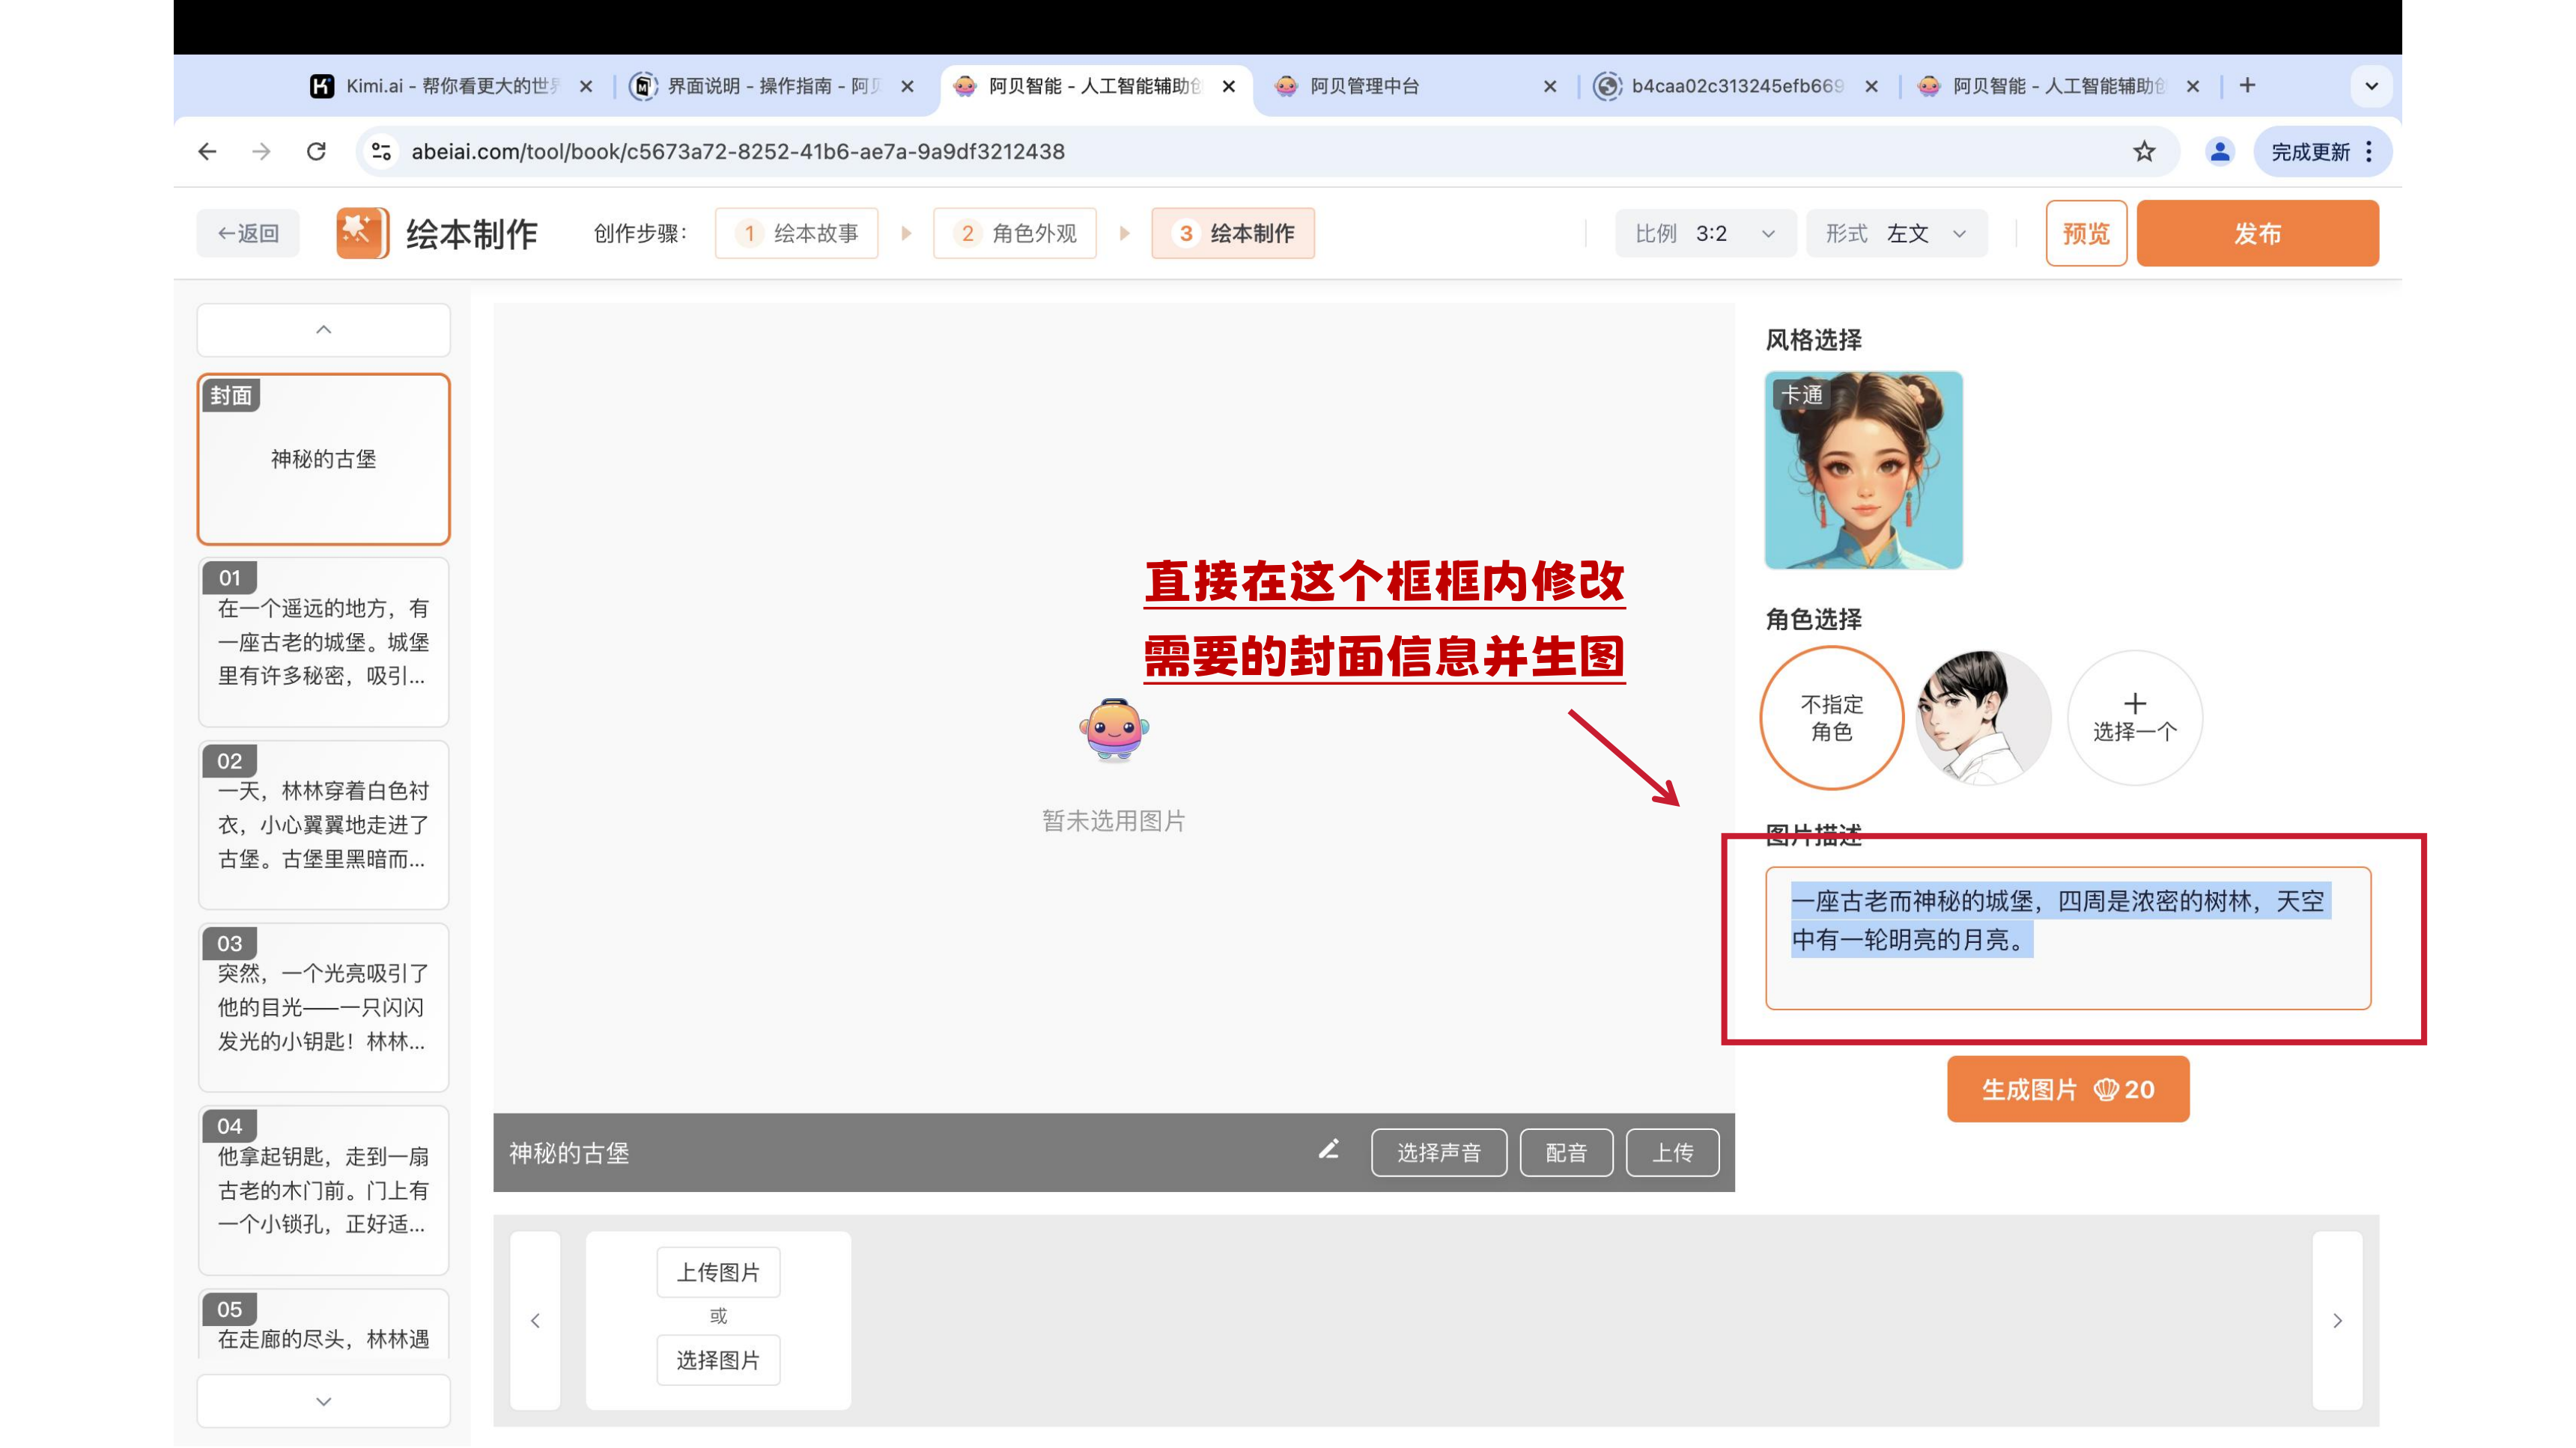Click the 神秘的古堡 caption text
Screen dimensions: 2576x1448
click(x=569, y=1153)
